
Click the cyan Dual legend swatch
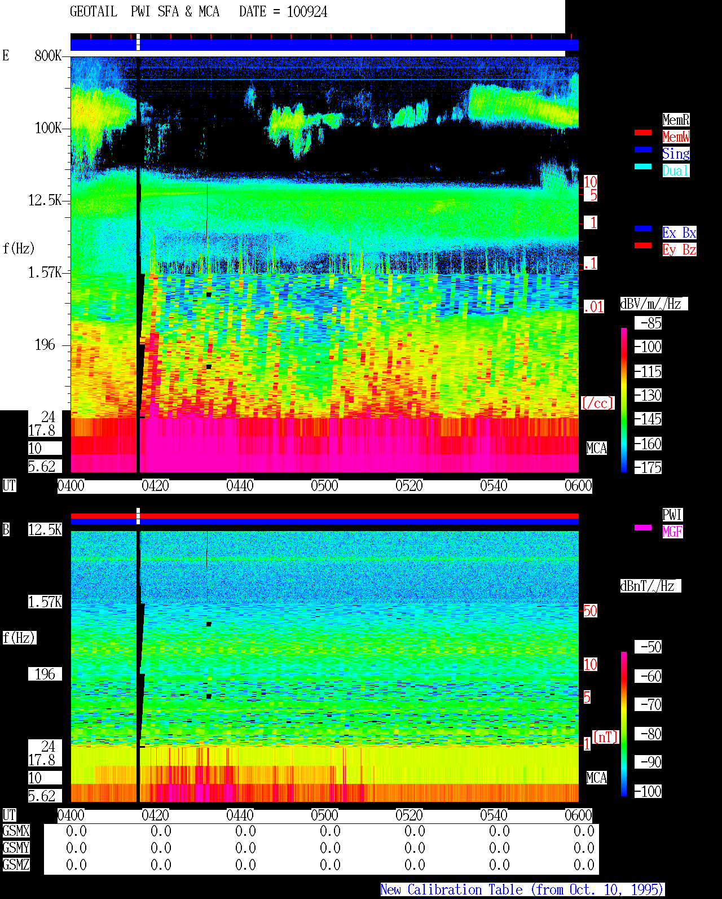click(643, 166)
